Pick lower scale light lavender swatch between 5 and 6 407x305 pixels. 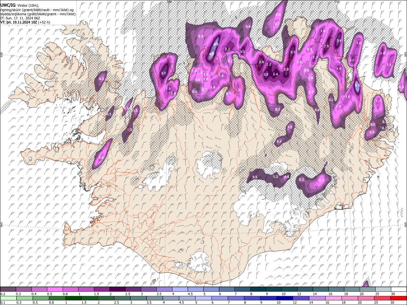click(x=203, y=298)
